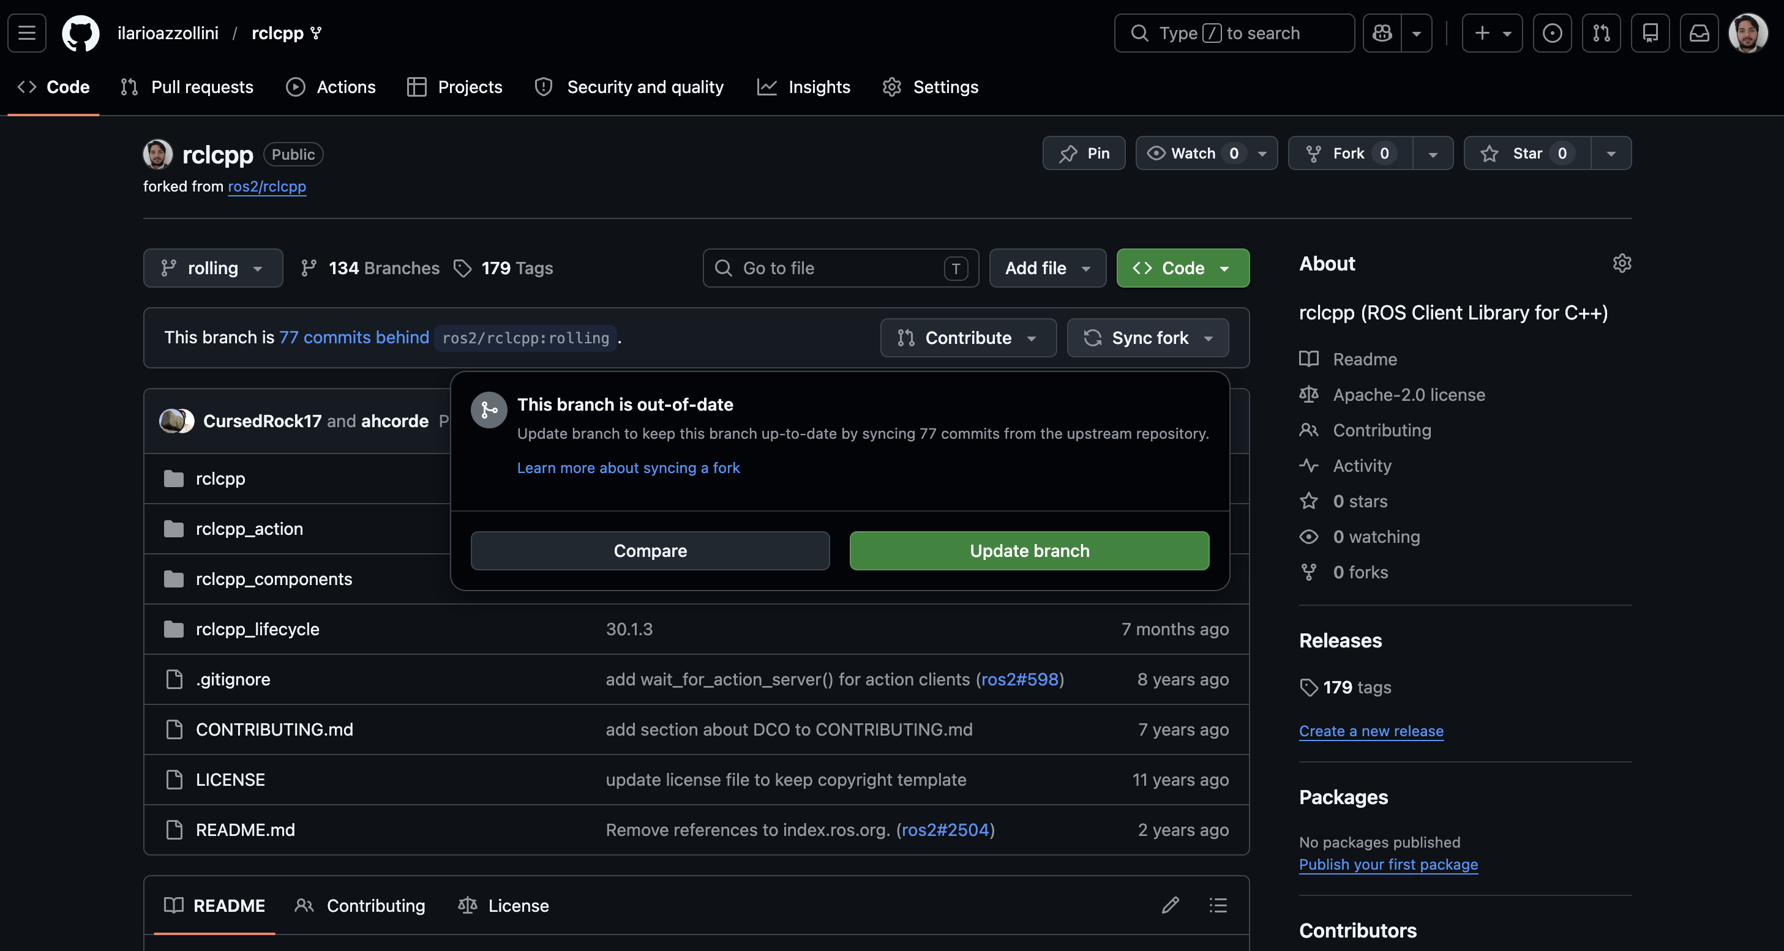
Task: Click Create a new release link
Action: (1371, 731)
